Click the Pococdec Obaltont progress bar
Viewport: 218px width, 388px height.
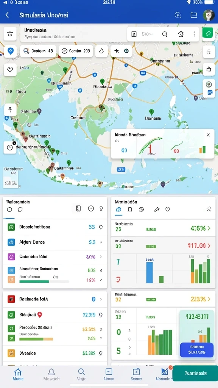click(36, 339)
